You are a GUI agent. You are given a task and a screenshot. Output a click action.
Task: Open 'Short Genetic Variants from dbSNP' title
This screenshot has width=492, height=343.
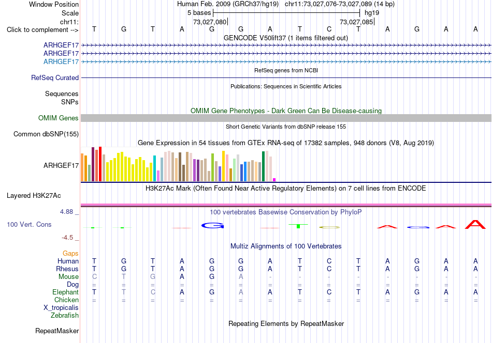(286, 127)
